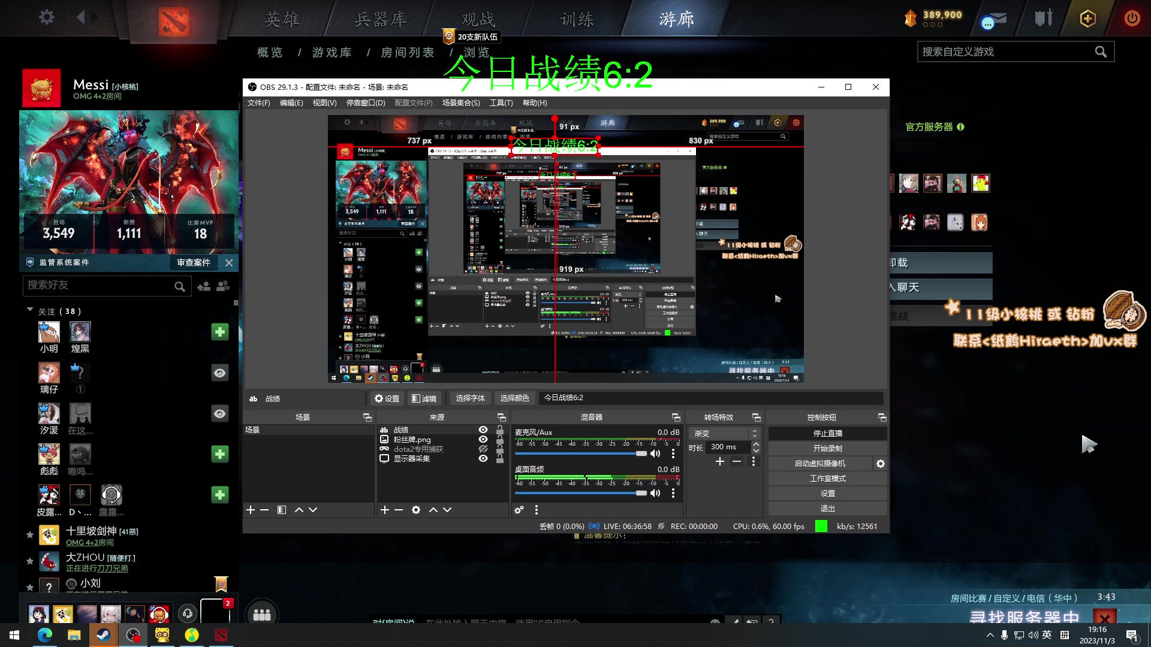Click the 停止直播 button
Image resolution: width=1151 pixels, height=647 pixels.
[x=827, y=433]
